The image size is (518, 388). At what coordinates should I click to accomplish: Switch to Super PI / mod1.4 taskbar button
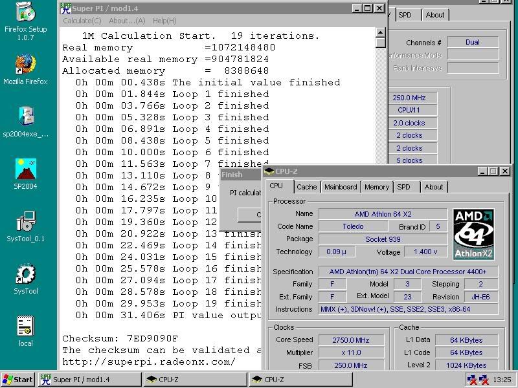90,380
